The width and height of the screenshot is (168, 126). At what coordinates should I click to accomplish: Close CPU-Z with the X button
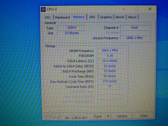[150, 9]
